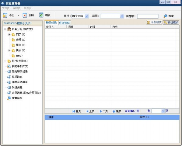Go to 下页 next page

[104, 111]
